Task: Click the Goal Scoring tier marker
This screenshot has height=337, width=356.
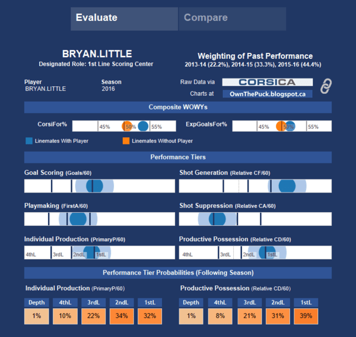Action: (94, 185)
